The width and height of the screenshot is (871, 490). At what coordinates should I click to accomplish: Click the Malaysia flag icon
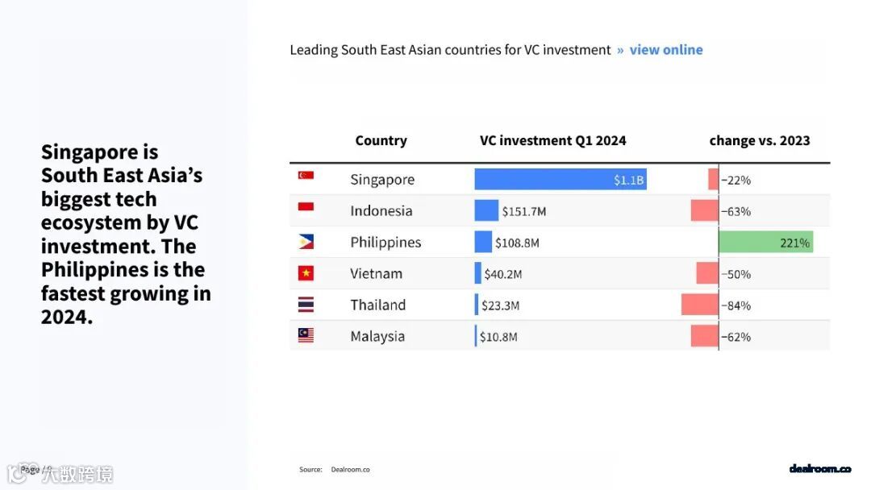[306, 335]
